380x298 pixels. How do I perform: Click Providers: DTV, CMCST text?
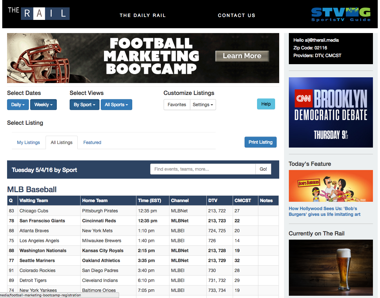click(317, 55)
